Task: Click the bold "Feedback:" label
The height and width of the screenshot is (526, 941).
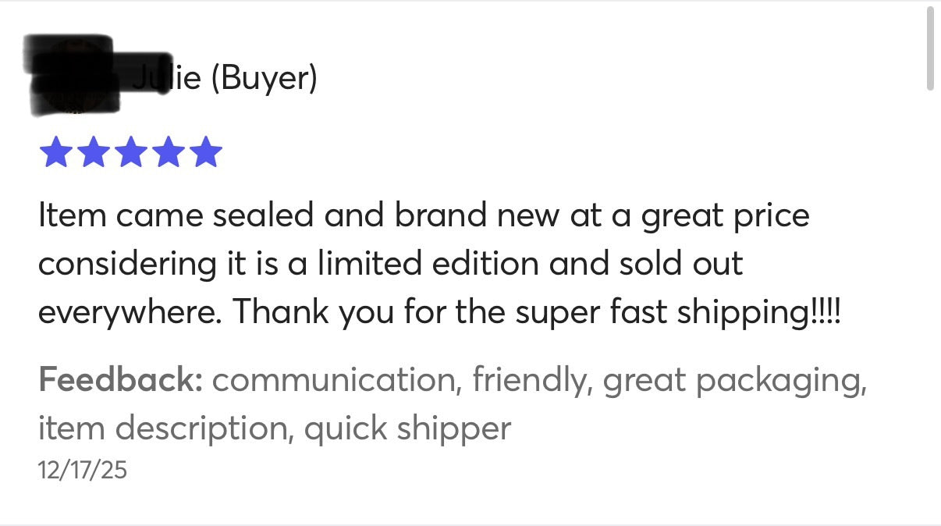Action: pyautogui.click(x=120, y=380)
